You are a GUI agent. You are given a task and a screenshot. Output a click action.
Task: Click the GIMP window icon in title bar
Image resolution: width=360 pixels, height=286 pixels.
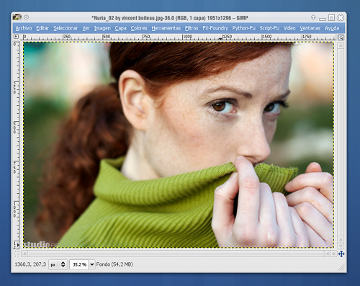tap(17, 17)
